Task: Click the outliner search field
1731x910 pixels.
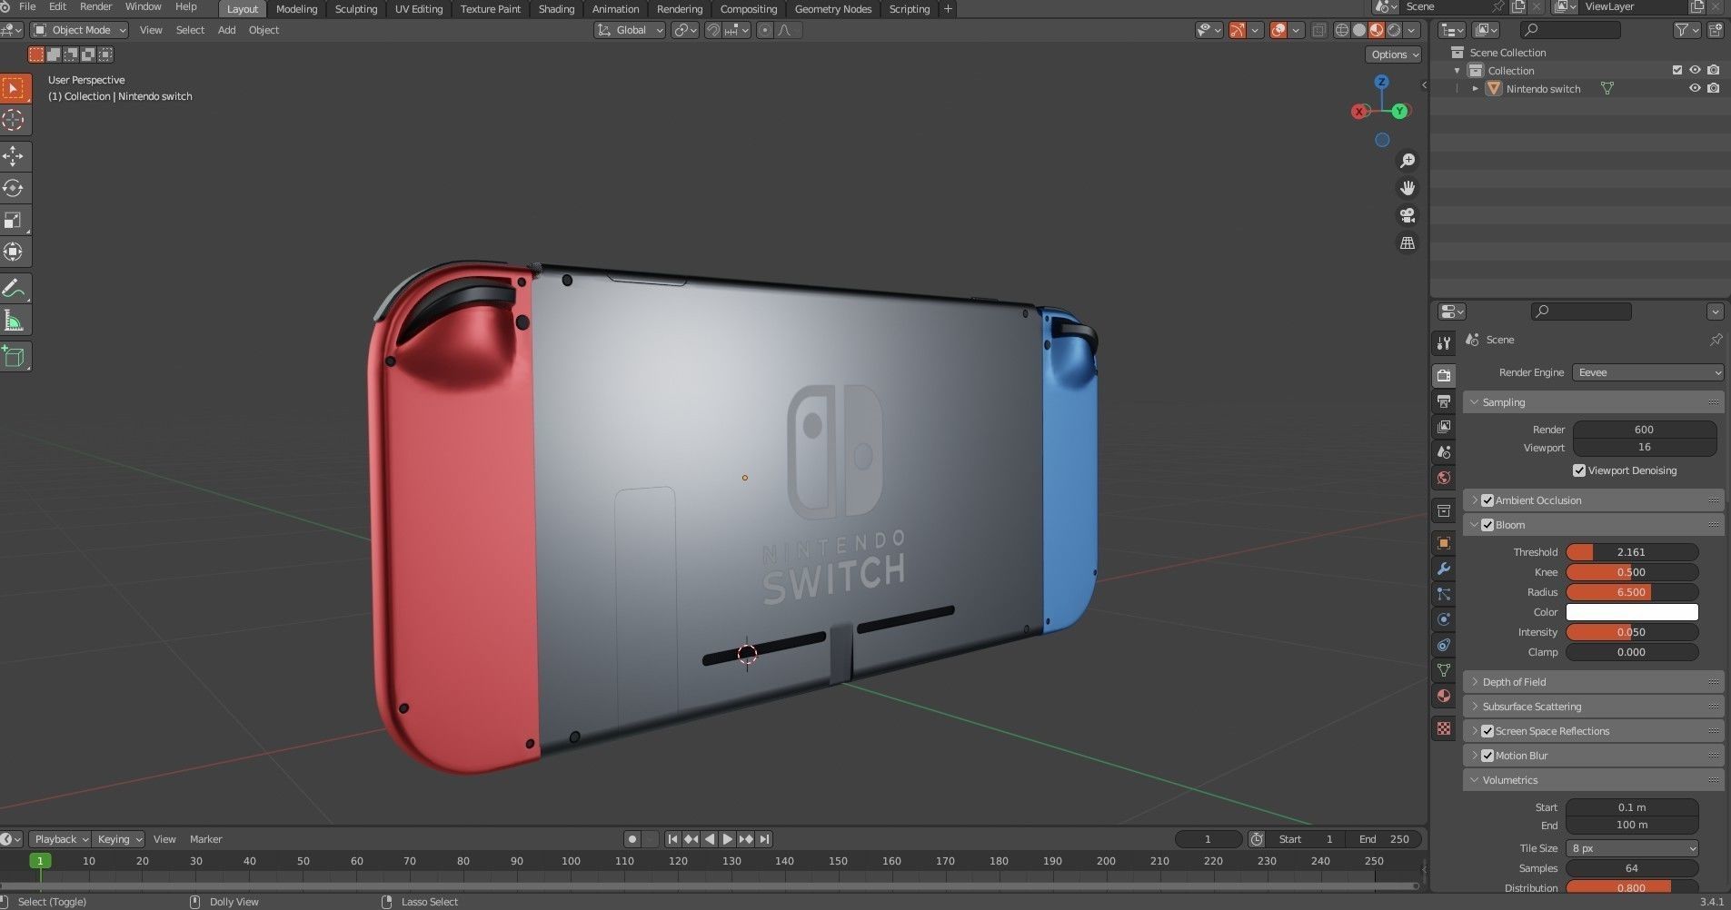Action: (1570, 30)
